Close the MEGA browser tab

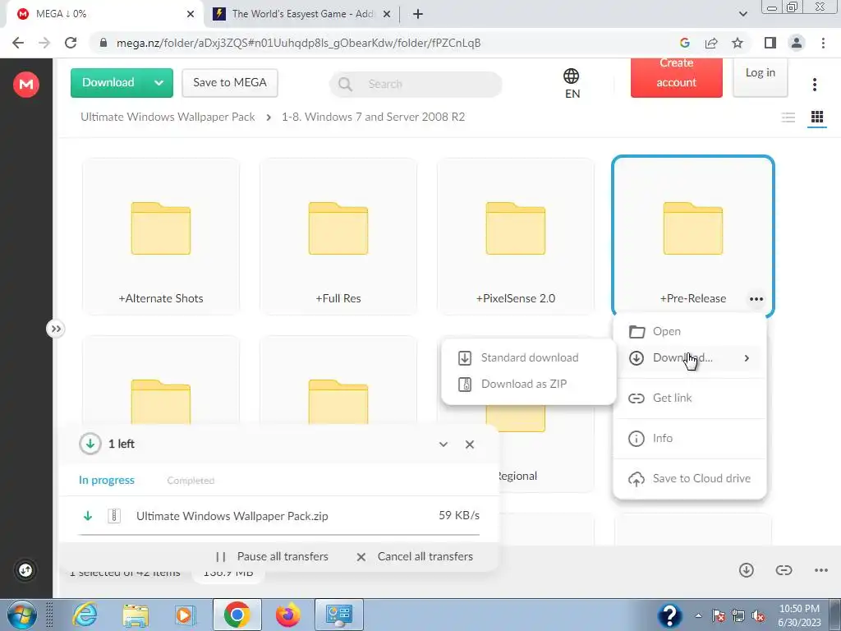point(191,14)
